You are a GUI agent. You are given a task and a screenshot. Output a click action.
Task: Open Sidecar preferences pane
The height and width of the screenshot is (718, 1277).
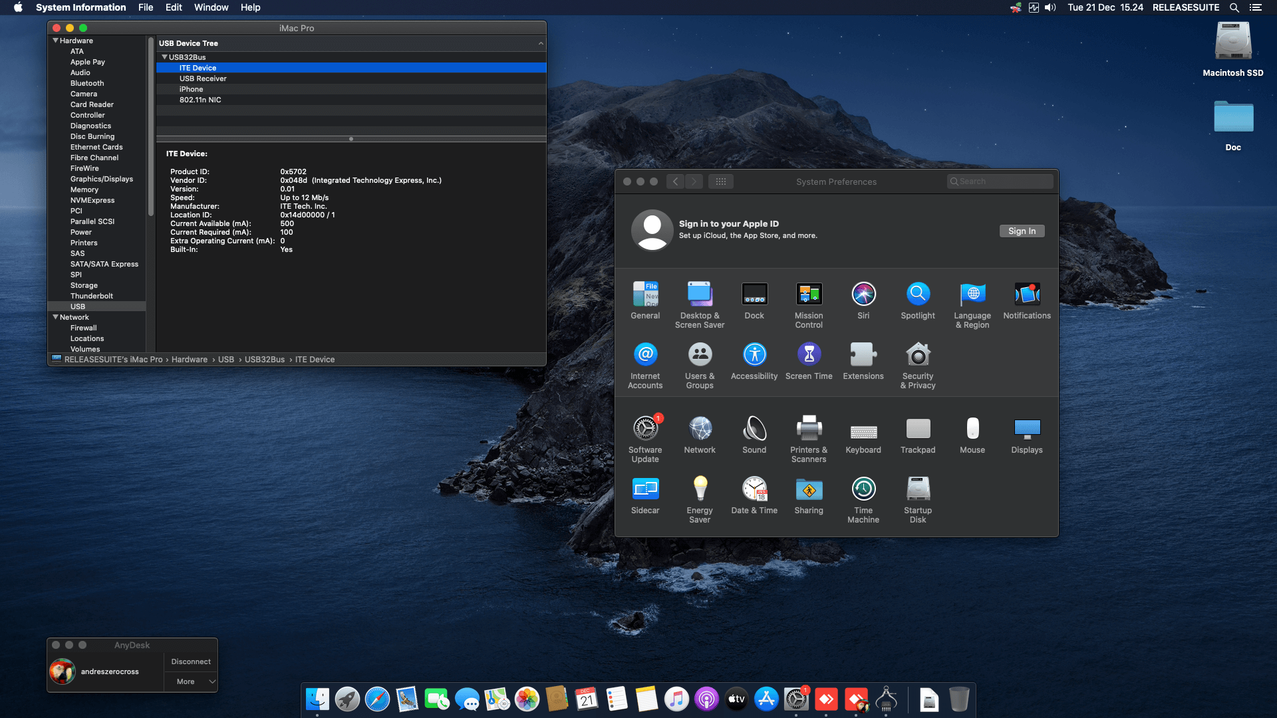(x=645, y=495)
